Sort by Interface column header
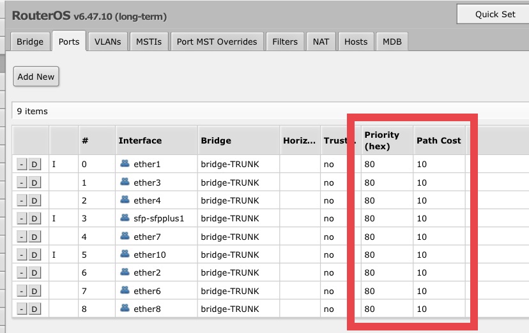 coord(157,140)
